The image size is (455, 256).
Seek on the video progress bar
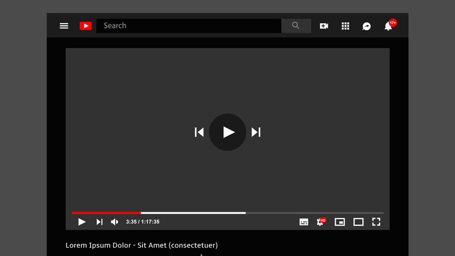click(x=228, y=213)
